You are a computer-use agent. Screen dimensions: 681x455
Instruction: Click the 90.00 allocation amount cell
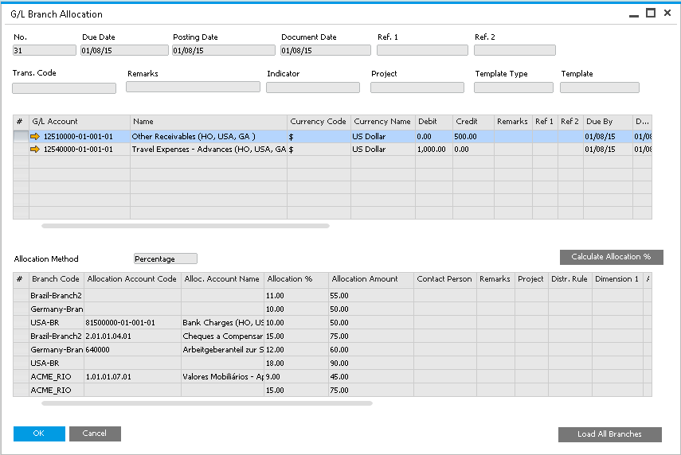tap(371, 364)
